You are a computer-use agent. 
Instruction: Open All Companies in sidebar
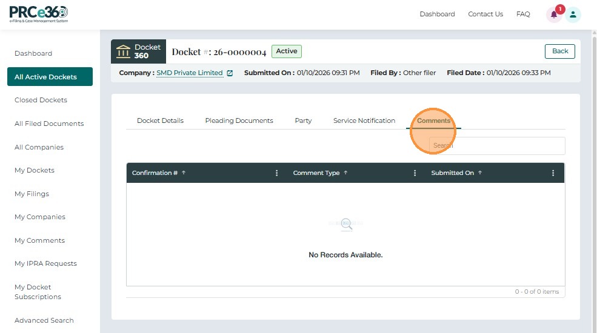[x=39, y=147]
